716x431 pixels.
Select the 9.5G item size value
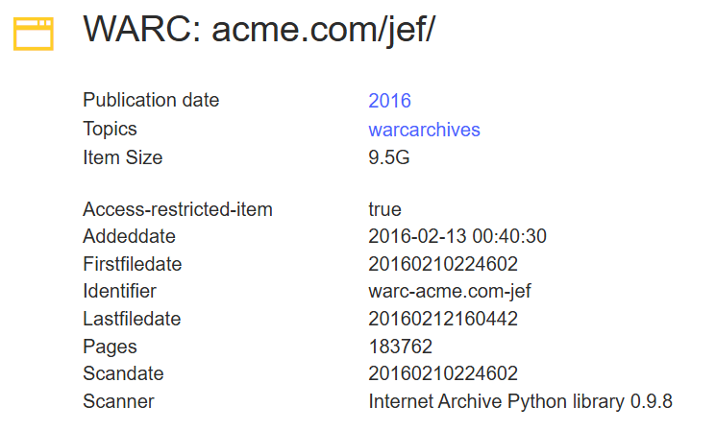[x=389, y=158]
